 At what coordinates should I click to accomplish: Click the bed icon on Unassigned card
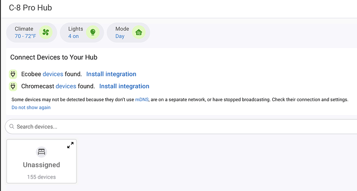click(x=41, y=152)
